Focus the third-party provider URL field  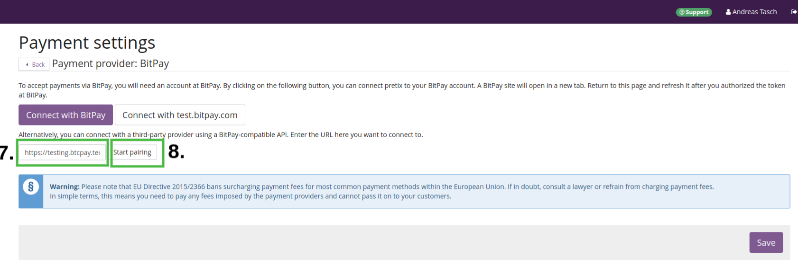pyautogui.click(x=62, y=152)
